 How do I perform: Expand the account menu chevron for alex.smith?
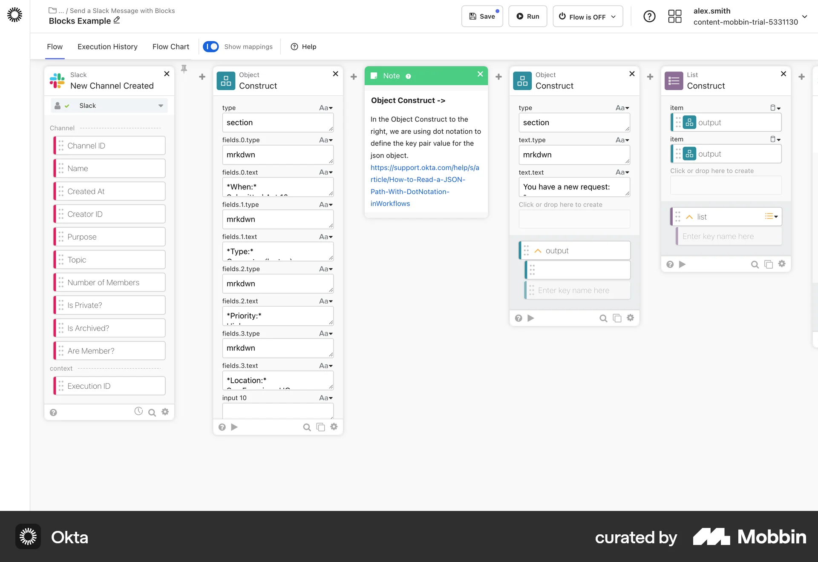tap(805, 17)
